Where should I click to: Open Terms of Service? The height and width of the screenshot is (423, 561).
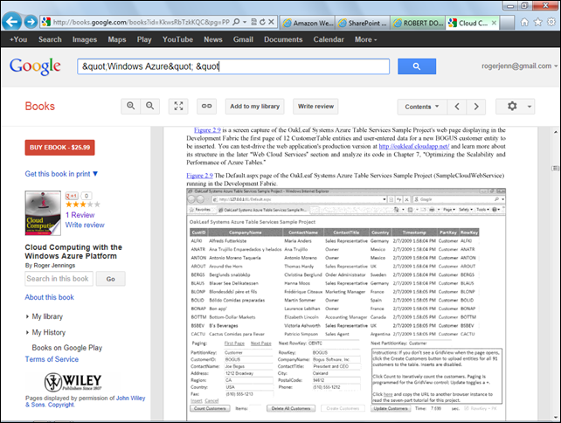point(52,359)
